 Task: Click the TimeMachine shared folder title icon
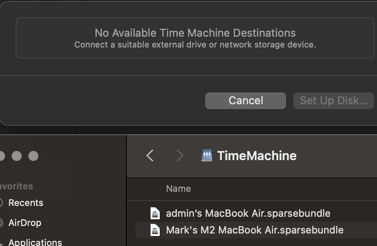click(206, 156)
